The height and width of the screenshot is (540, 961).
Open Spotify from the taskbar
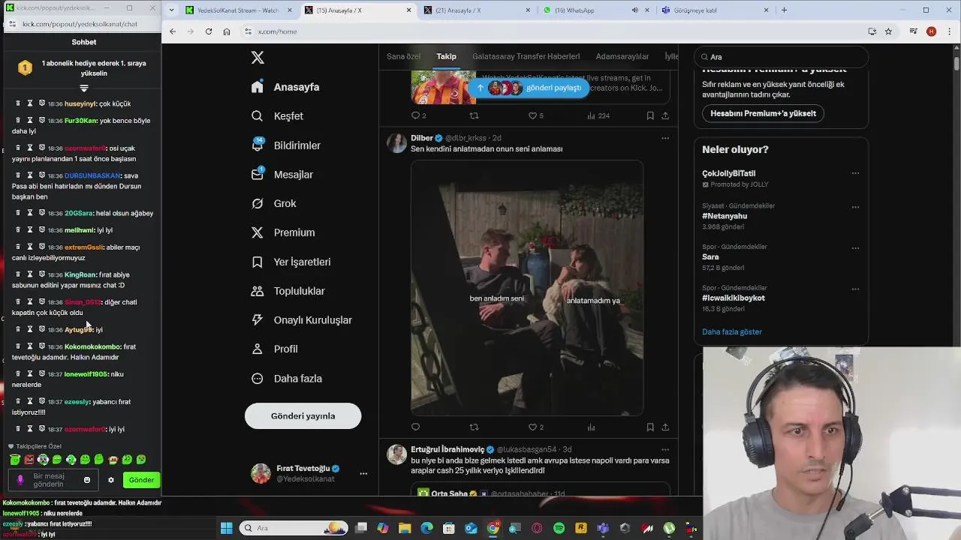(559, 528)
